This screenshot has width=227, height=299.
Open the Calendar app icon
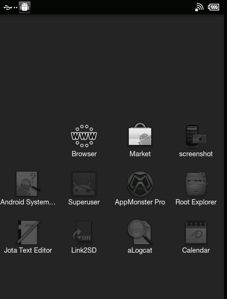pos(196,232)
